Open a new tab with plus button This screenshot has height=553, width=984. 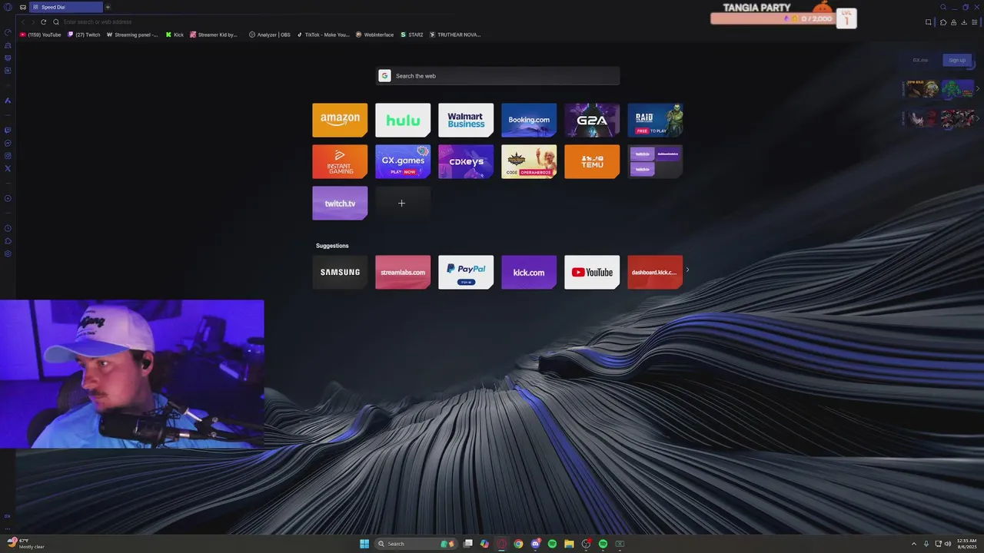click(108, 7)
